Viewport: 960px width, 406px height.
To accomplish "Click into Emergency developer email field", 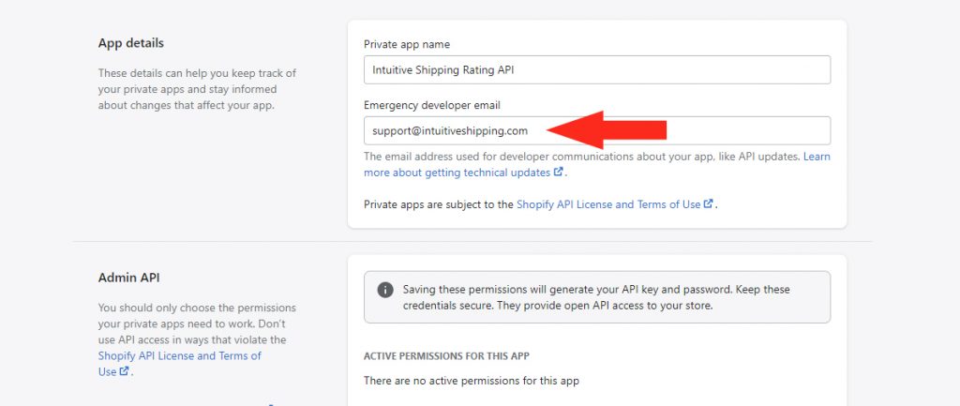I will pos(597,130).
